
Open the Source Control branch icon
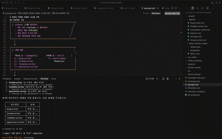tap(203, 8)
